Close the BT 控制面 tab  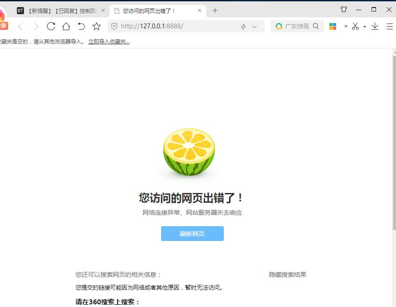click(x=103, y=11)
